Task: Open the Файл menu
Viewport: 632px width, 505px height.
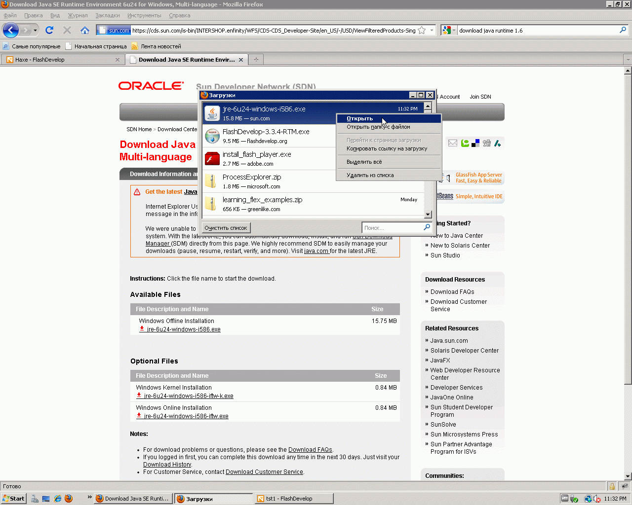Action: pyautogui.click(x=10, y=15)
